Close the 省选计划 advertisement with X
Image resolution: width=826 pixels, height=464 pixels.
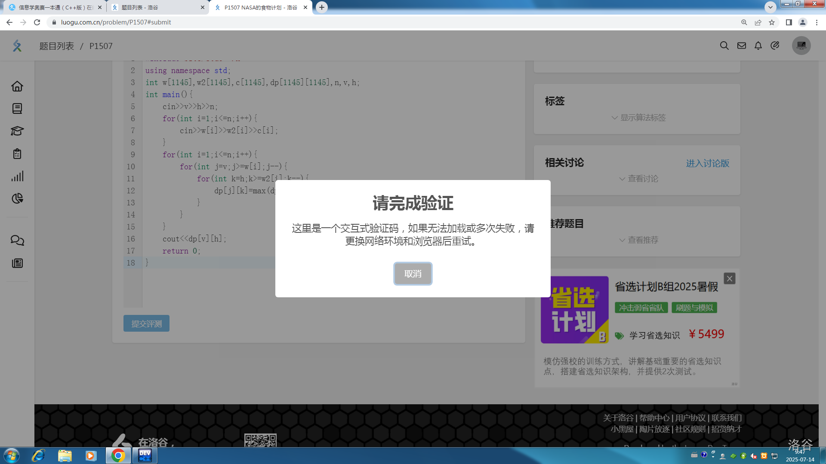coord(729,278)
